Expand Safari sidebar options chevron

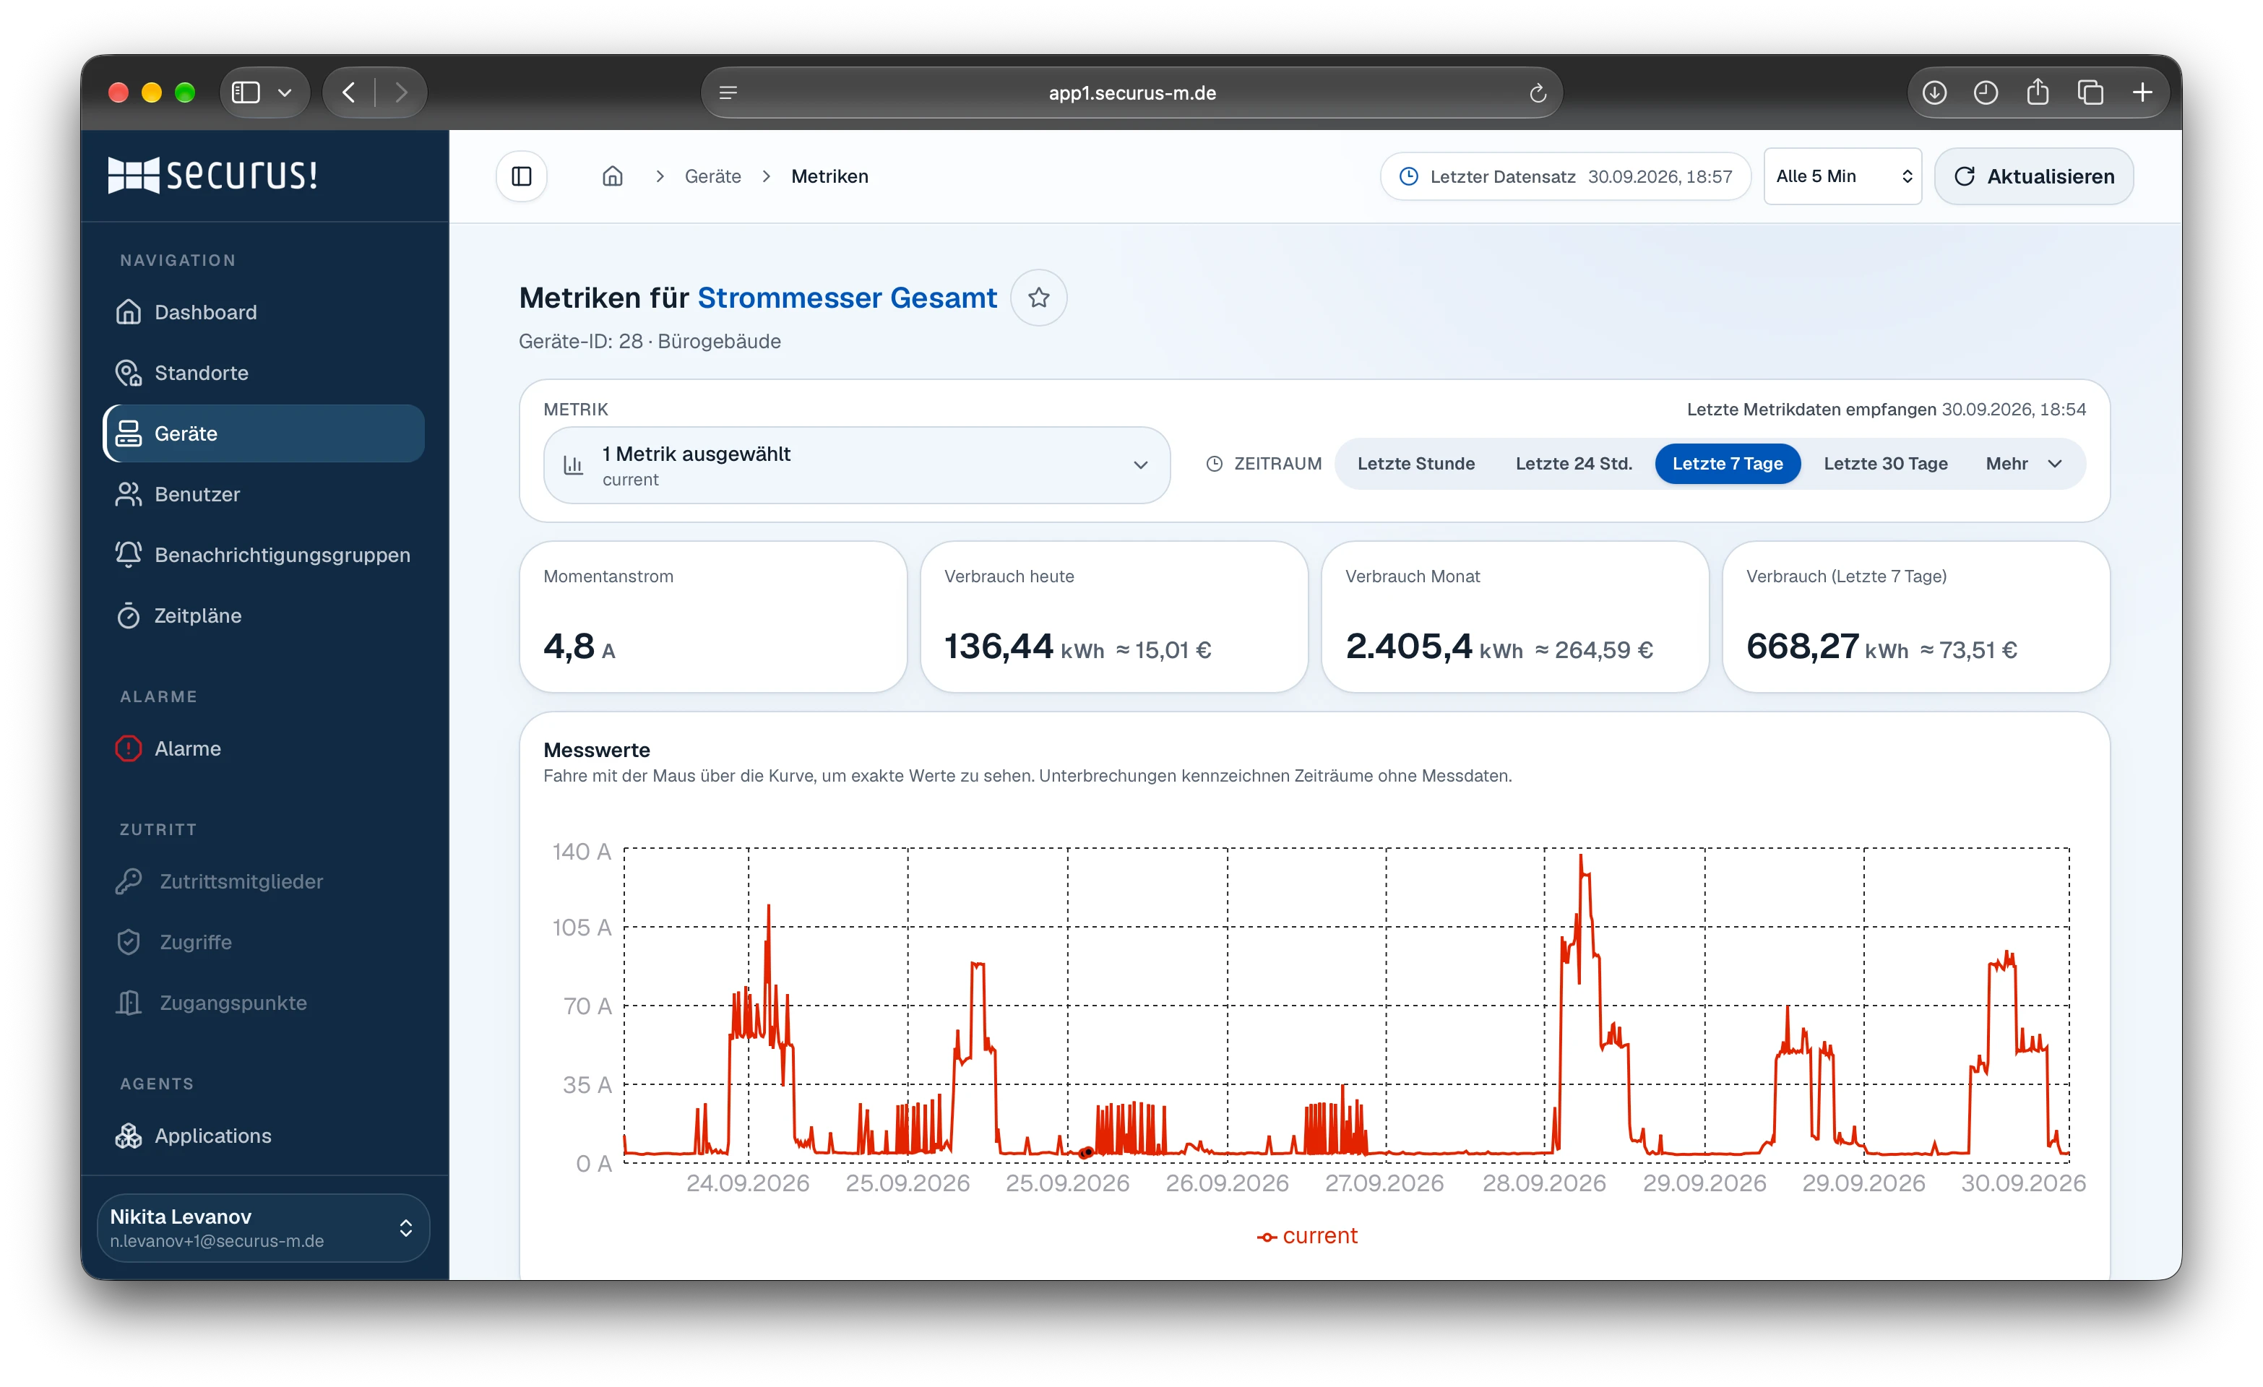tap(285, 92)
